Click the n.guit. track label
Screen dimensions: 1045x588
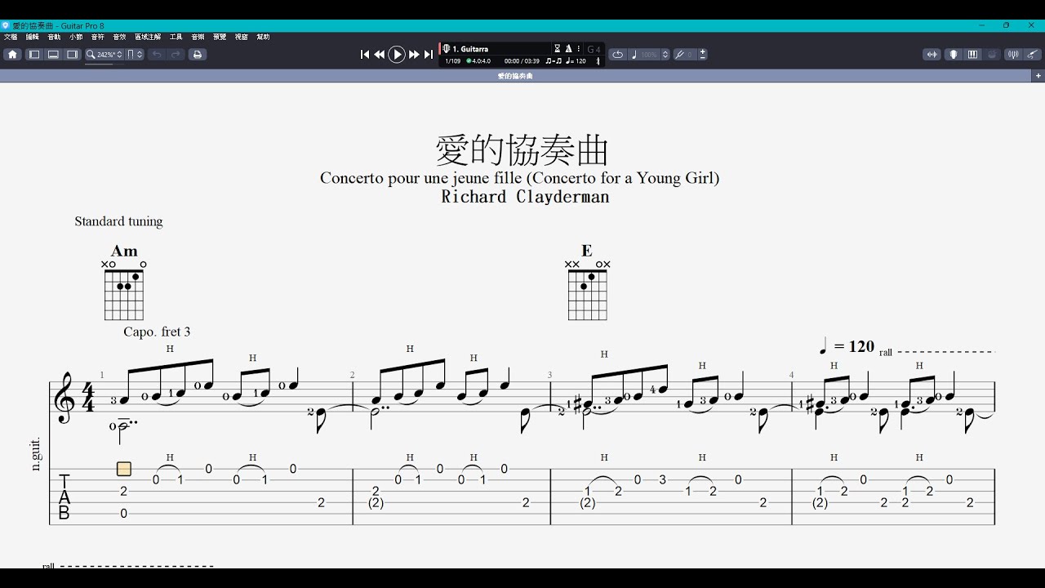point(36,453)
